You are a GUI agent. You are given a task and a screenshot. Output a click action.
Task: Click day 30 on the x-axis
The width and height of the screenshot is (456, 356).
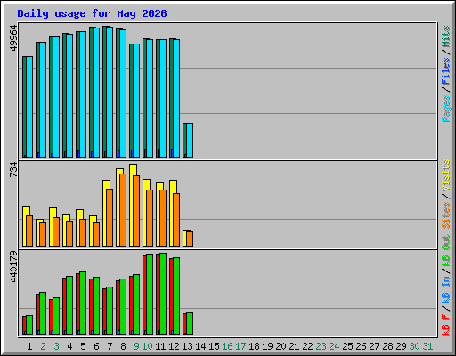(414, 346)
